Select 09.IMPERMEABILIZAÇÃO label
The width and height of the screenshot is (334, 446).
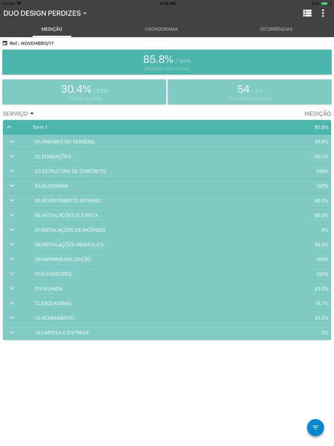[x=63, y=260]
